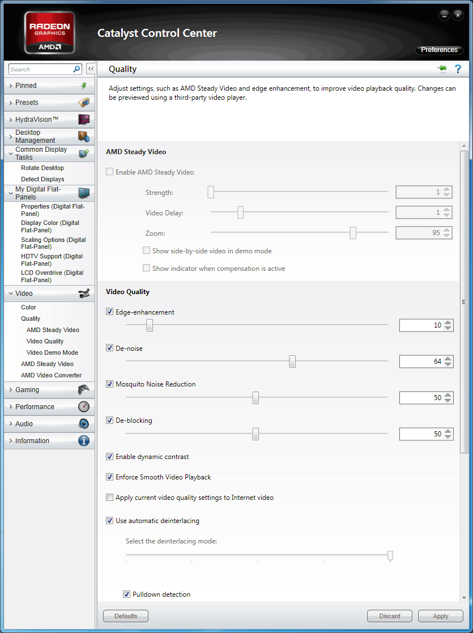Click the Defaults button
The width and height of the screenshot is (473, 633).
[x=126, y=616]
